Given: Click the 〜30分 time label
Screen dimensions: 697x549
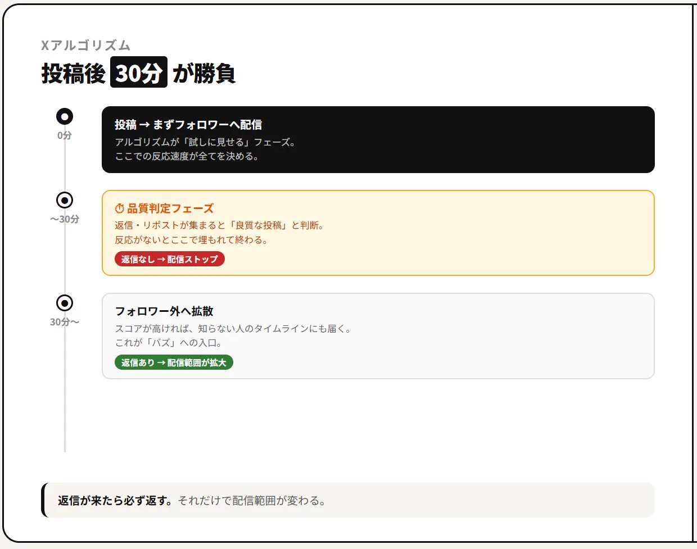Looking at the screenshot, I should coord(65,219).
